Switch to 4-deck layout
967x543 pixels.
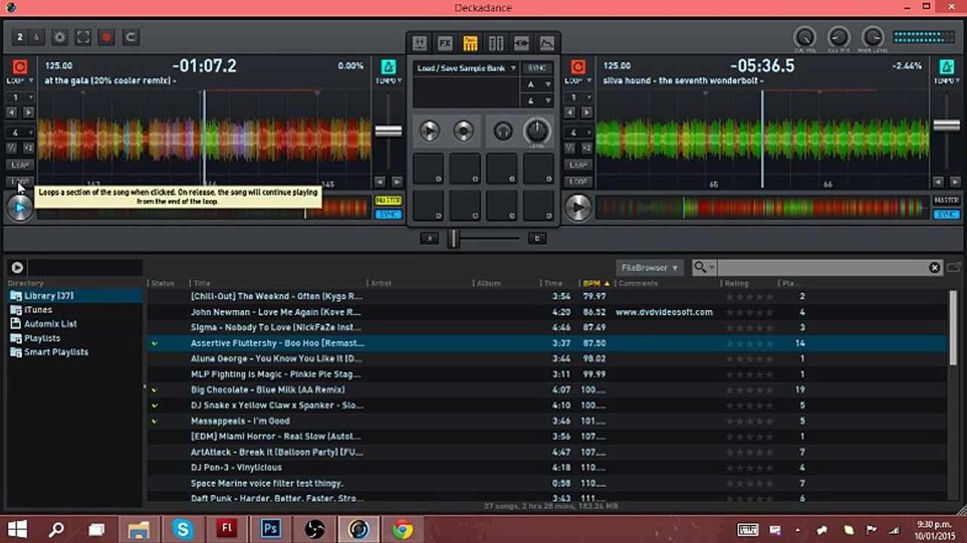click(35, 37)
